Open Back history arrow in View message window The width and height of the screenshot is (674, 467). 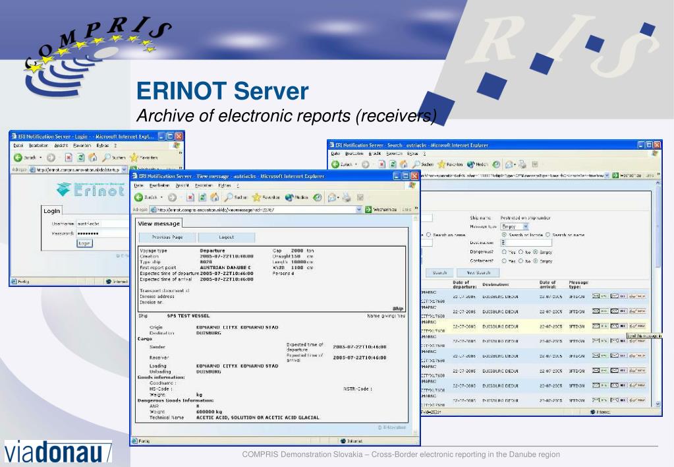[161, 197]
